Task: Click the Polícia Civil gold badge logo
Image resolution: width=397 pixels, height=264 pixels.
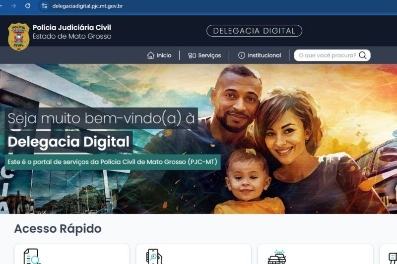Action: pyautogui.click(x=18, y=37)
